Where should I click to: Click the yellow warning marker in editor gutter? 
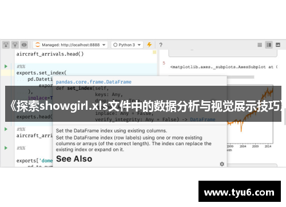click(x=154, y=52)
